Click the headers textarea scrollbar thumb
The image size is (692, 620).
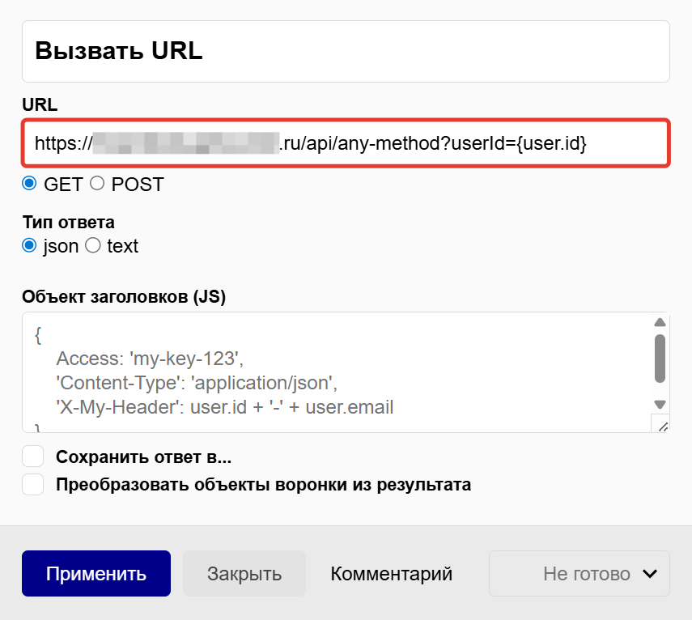coord(660,358)
